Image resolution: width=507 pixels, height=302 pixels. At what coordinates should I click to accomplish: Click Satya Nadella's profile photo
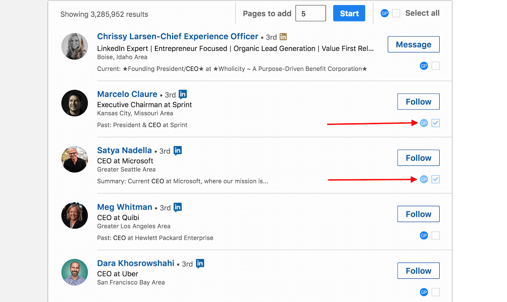click(75, 159)
